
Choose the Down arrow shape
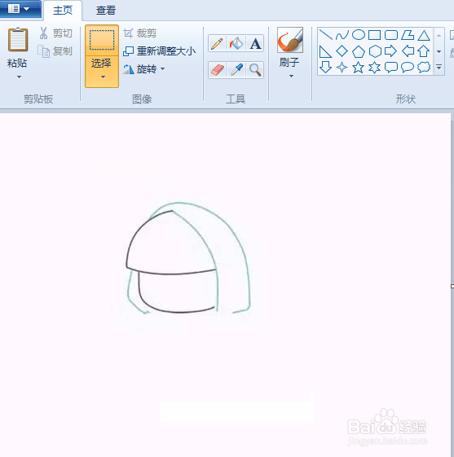coord(326,68)
